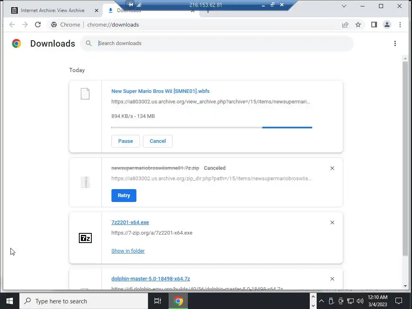Show 7z2201-x64.exe in folder
The width and height of the screenshot is (412, 309).
click(128, 251)
